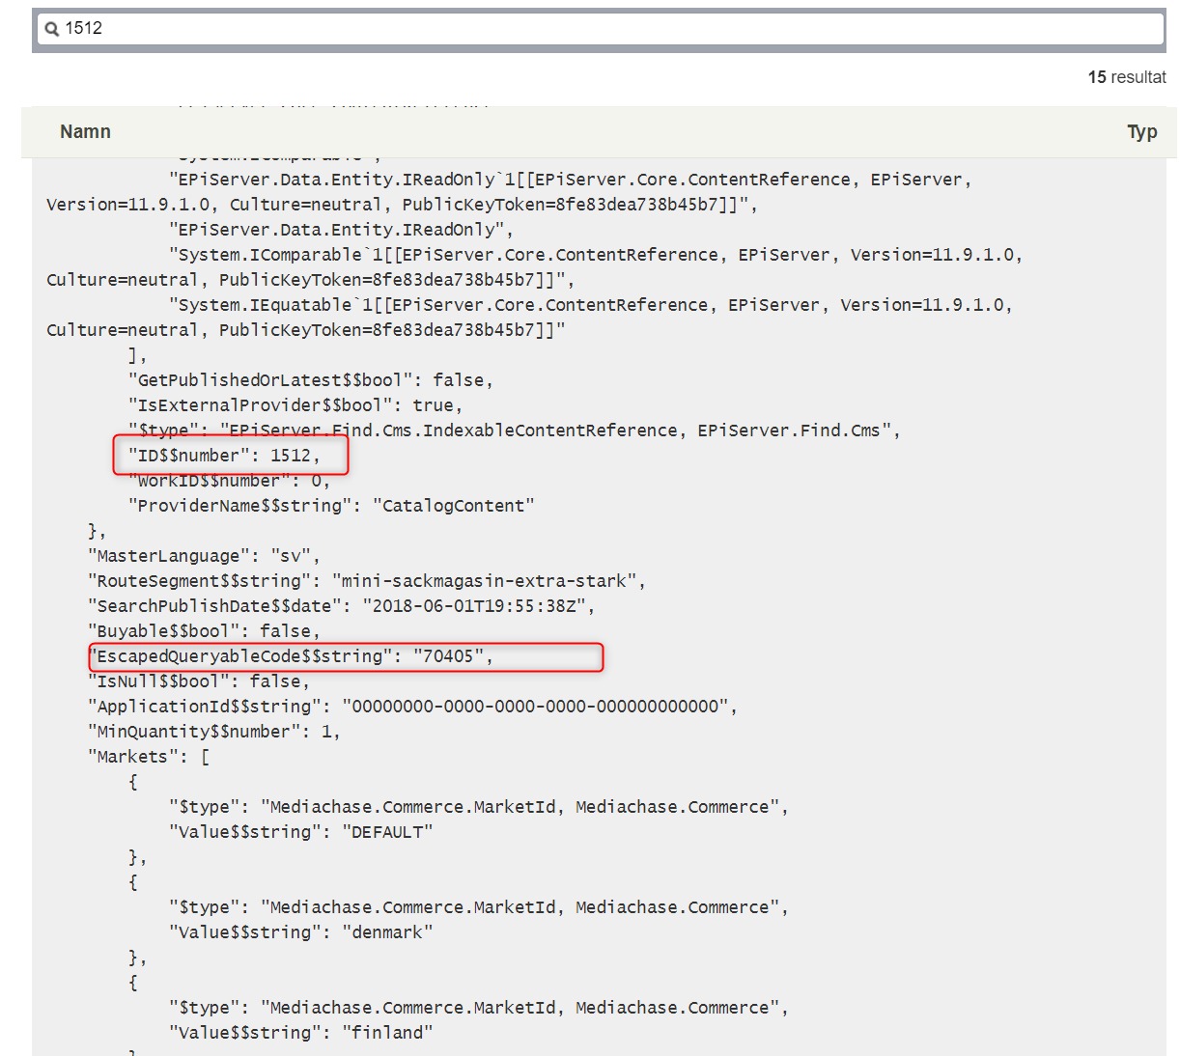Image resolution: width=1180 pixels, height=1056 pixels.
Task: Click the IsExternalProvider$$bool true line
Action: (295, 405)
